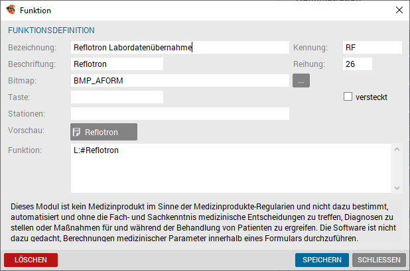Click into the Bitmap field BMP_AFORM
The height and width of the screenshot is (271, 410).
(x=180, y=81)
